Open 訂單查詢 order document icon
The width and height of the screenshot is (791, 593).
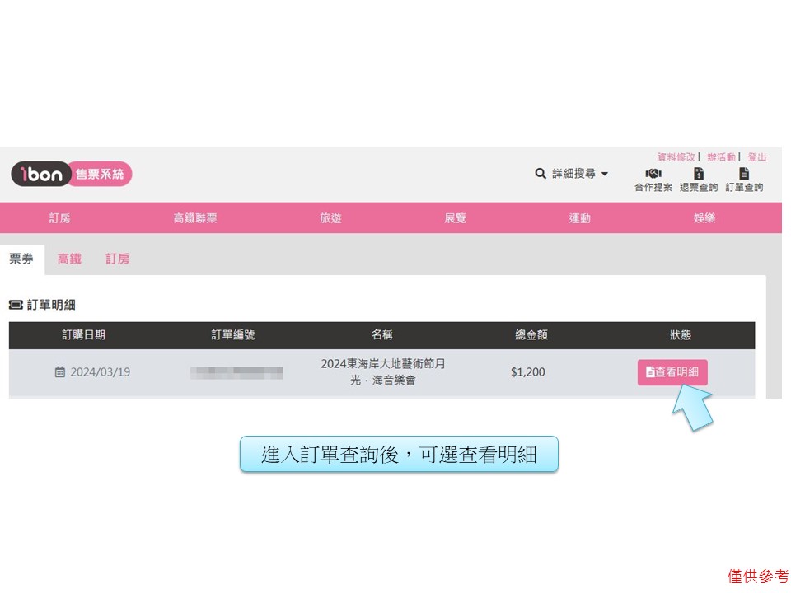[744, 174]
